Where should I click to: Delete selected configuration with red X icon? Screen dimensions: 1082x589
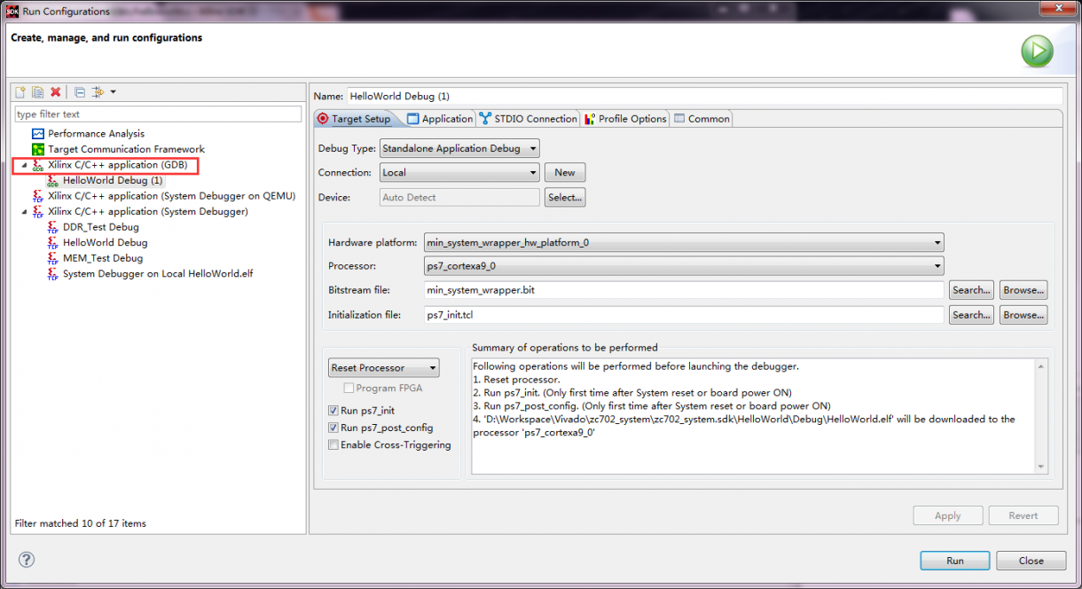tap(56, 92)
